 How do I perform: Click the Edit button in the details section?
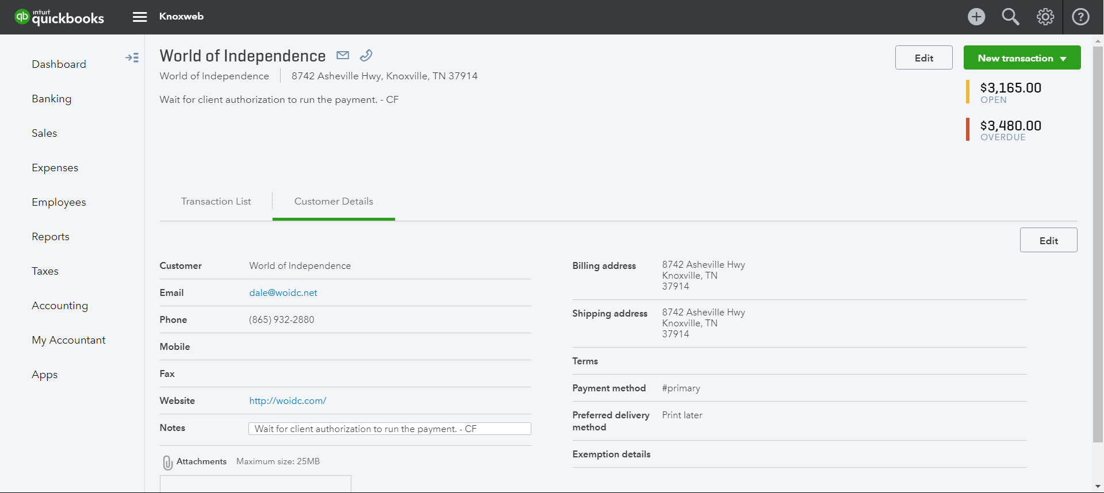1048,241
